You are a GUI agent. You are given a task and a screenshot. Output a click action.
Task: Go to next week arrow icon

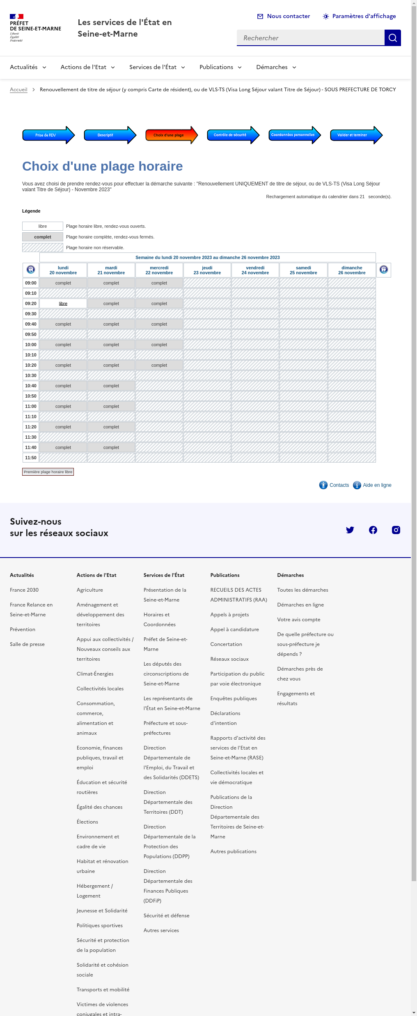click(384, 270)
